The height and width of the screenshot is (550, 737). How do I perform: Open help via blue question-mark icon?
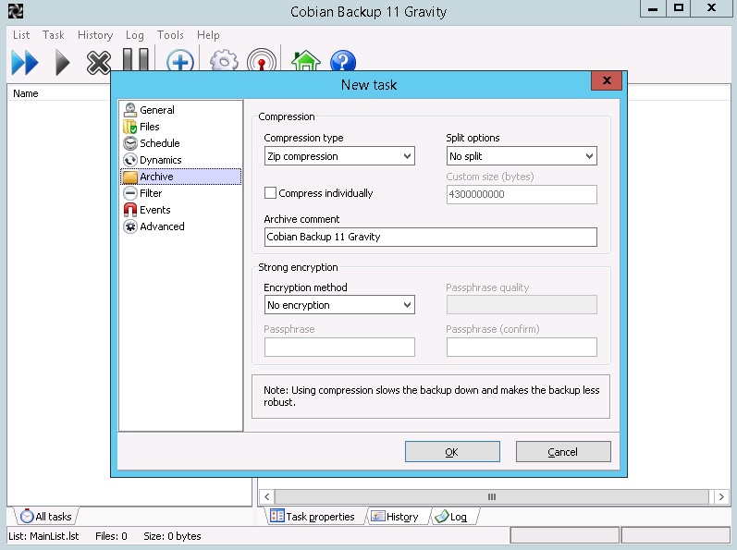click(x=343, y=61)
